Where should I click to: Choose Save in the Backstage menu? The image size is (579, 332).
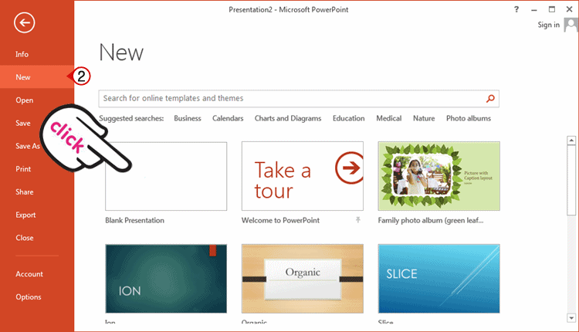(23, 123)
